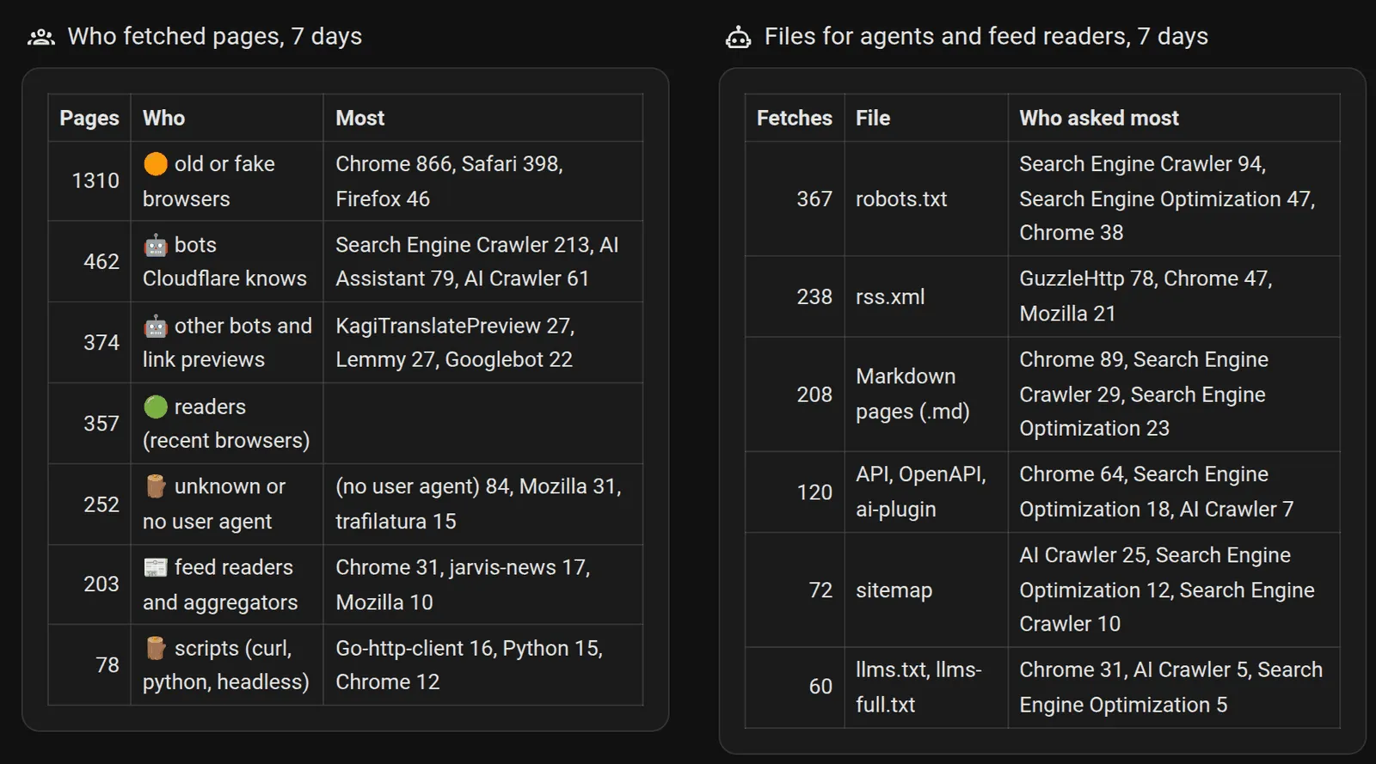
Task: Click the fetch count 238
Action: 814,296
